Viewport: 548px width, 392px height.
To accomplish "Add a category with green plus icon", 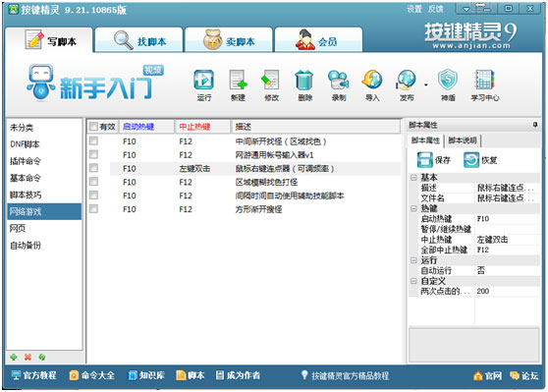I will pos(14,357).
